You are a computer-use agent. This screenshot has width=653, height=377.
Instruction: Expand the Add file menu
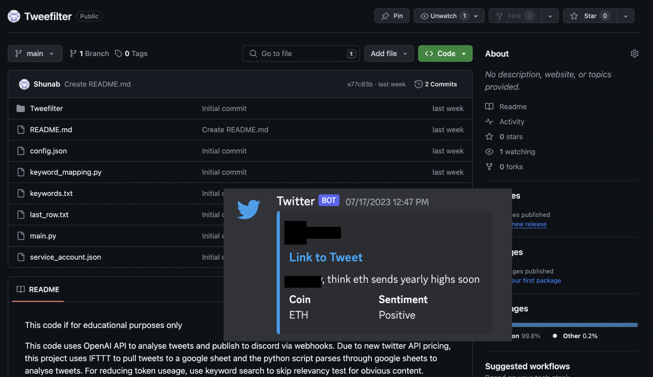(389, 53)
